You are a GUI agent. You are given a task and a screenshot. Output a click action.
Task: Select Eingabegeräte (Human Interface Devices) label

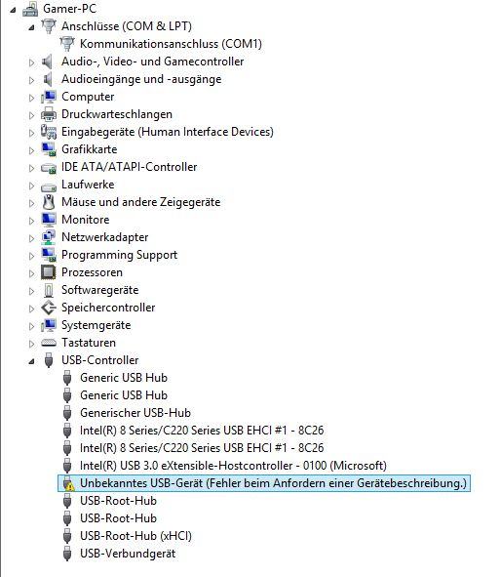pyautogui.click(x=168, y=132)
